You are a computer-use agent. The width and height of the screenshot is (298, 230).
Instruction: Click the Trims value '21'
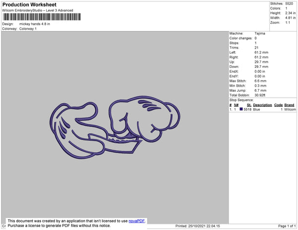(x=256, y=48)
